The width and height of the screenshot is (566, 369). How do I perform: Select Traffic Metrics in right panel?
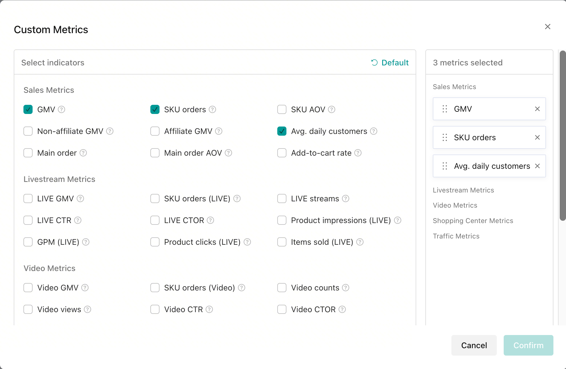(x=456, y=236)
